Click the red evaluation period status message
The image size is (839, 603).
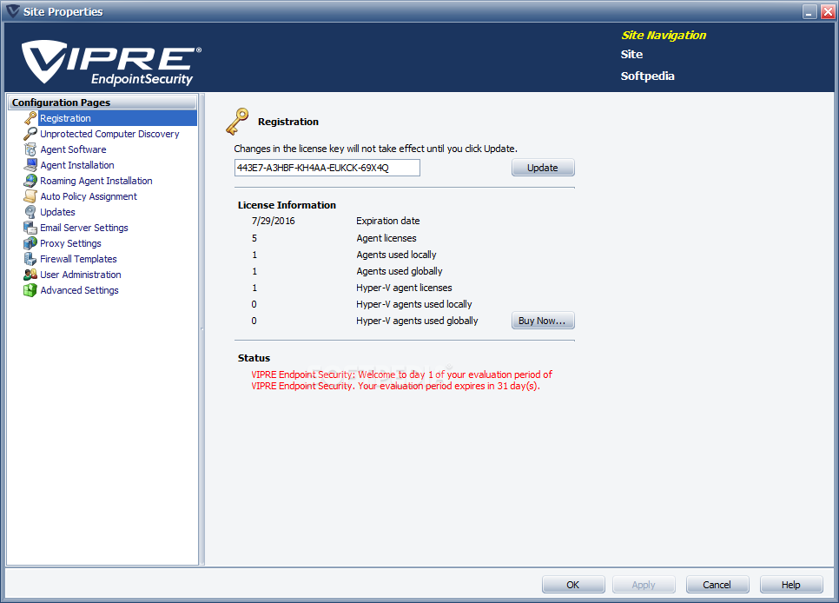tap(401, 381)
